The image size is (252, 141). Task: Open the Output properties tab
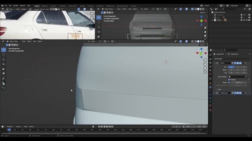point(210,63)
